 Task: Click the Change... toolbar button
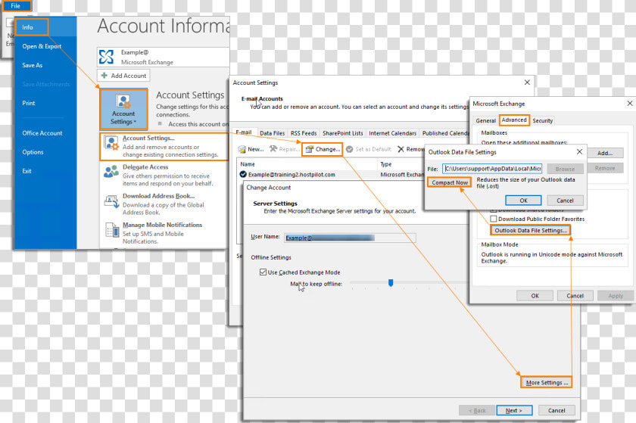click(x=323, y=149)
